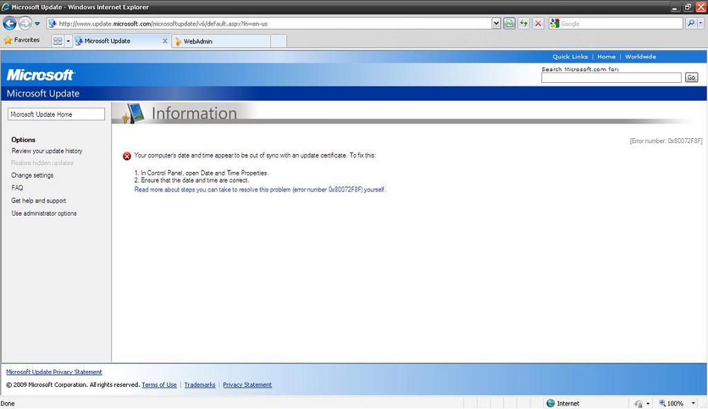Click the Change settings link

(32, 175)
